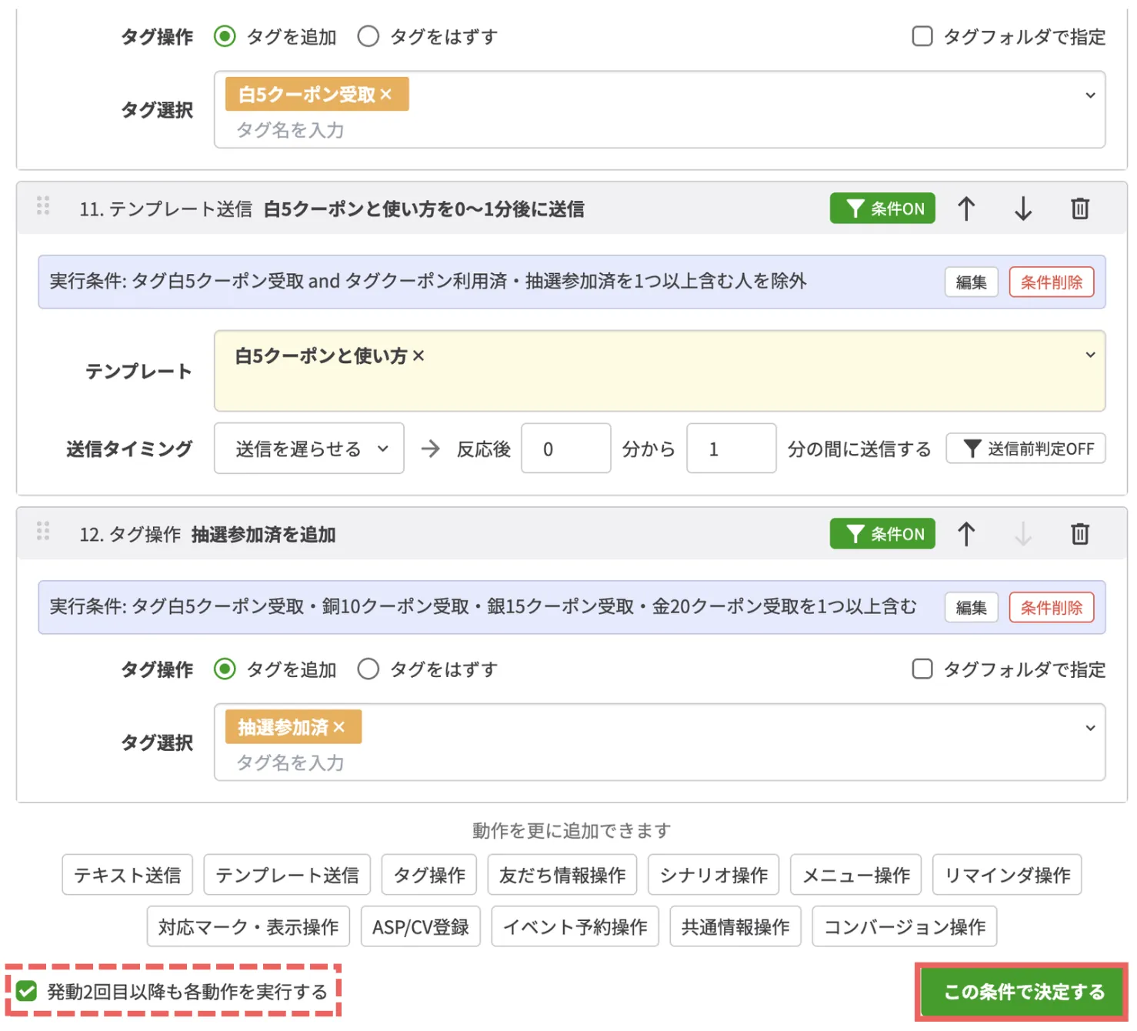Toggle 条件ON filter for action 12

point(882,534)
